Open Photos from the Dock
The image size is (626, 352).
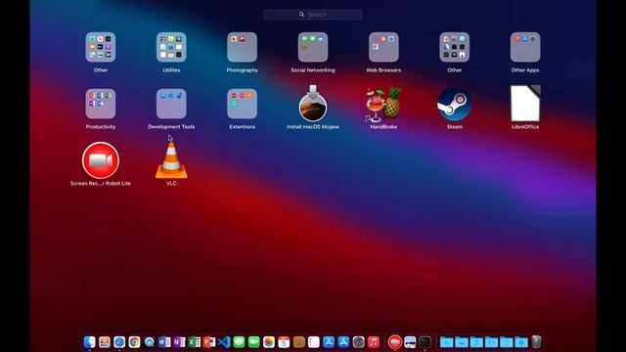click(x=269, y=342)
